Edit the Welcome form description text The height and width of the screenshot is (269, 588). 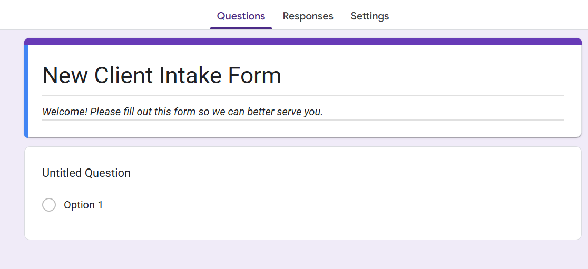(x=182, y=112)
